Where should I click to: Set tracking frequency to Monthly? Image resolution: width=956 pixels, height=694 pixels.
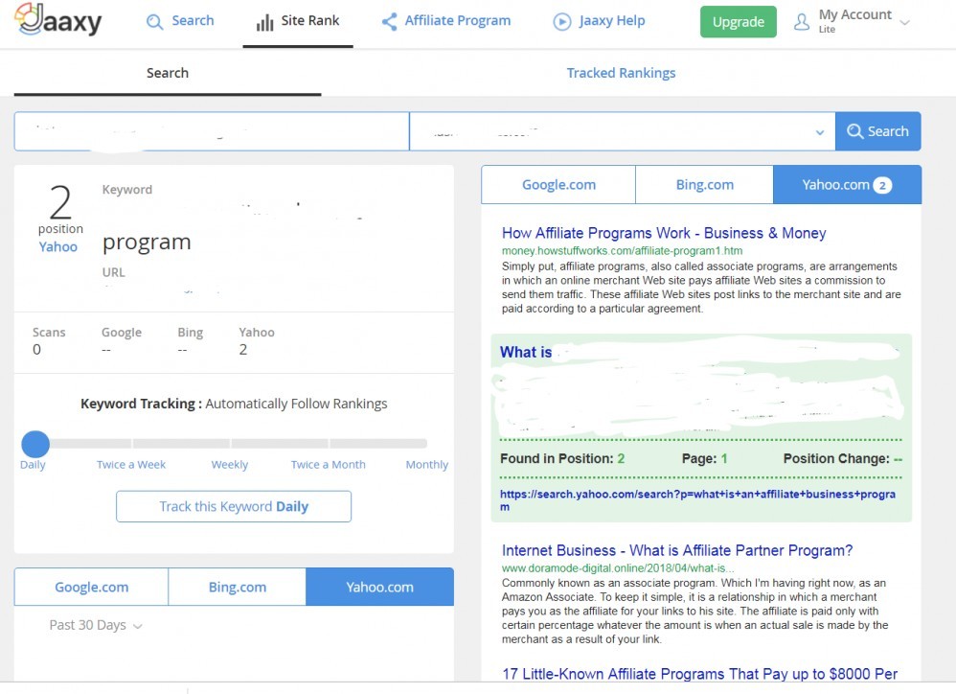click(x=427, y=465)
